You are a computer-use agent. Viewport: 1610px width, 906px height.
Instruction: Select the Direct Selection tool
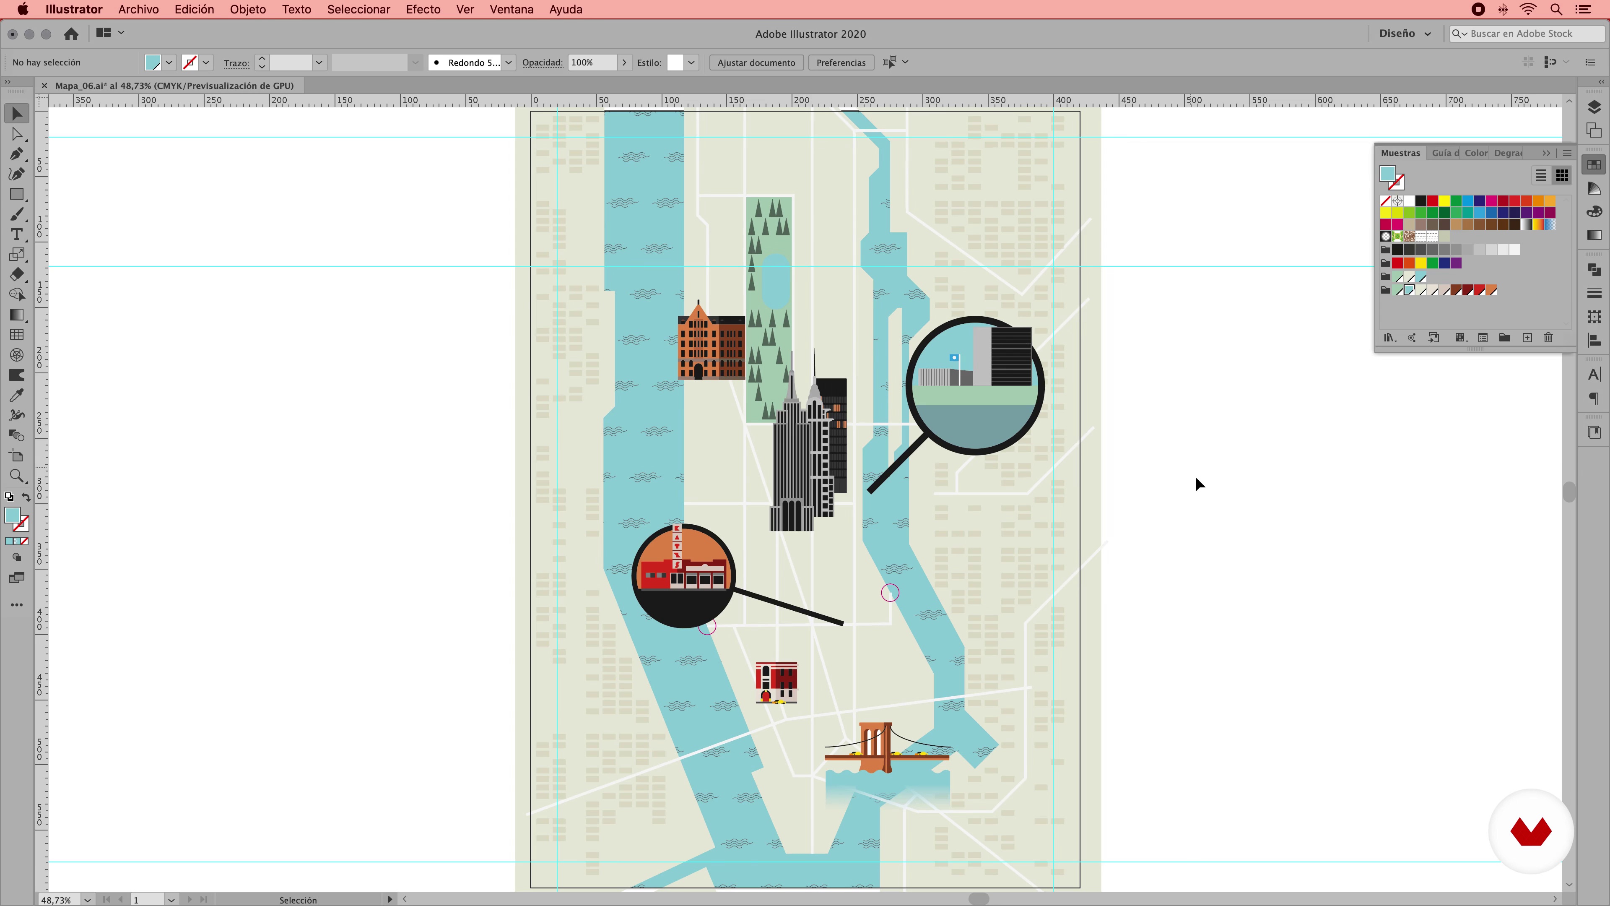pos(17,134)
